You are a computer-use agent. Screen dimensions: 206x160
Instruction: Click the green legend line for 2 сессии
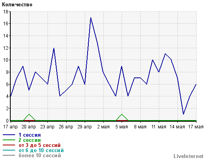(9, 140)
